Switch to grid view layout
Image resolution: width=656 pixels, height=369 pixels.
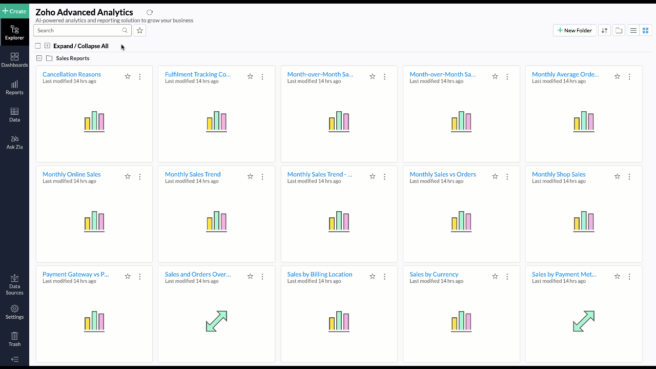[646, 31]
